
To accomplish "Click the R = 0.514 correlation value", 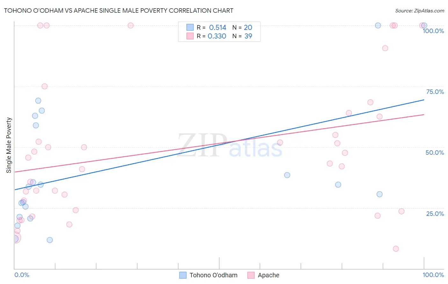I will pyautogui.click(x=212, y=27).
